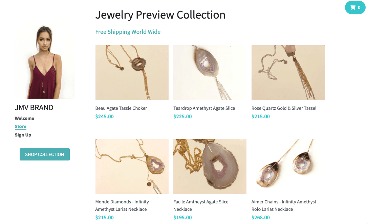View Beau Agate Tassle Choker image

[132, 73]
